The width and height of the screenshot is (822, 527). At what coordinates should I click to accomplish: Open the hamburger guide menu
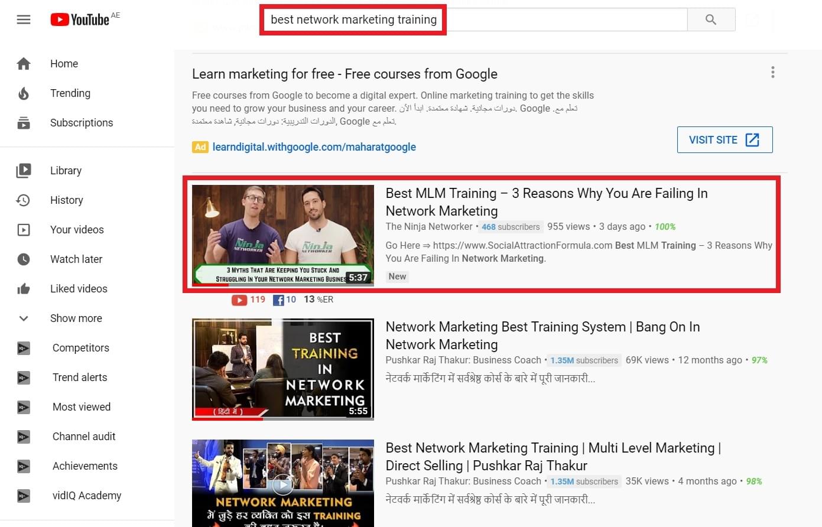(x=24, y=20)
